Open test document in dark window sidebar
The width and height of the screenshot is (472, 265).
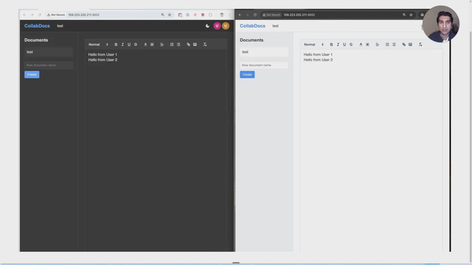tap(49, 52)
